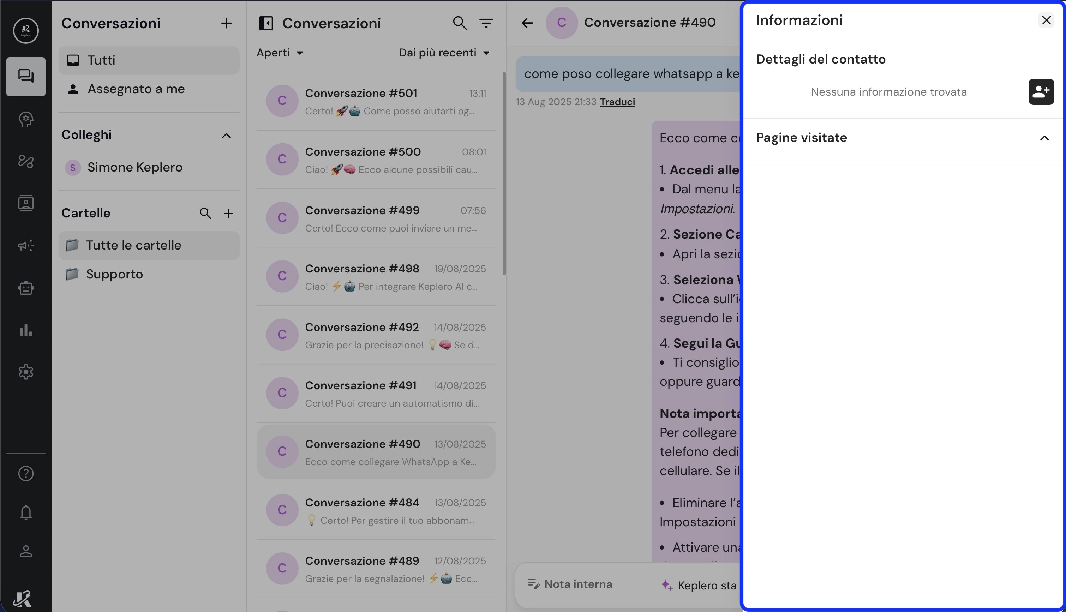Collapse the Pagine visitate section
This screenshot has width=1066, height=612.
1044,138
